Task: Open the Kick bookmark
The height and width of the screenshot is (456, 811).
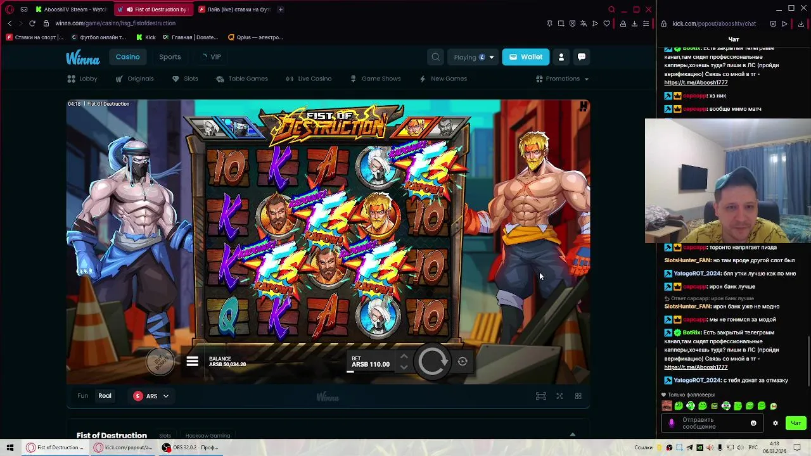Action: [x=146, y=37]
